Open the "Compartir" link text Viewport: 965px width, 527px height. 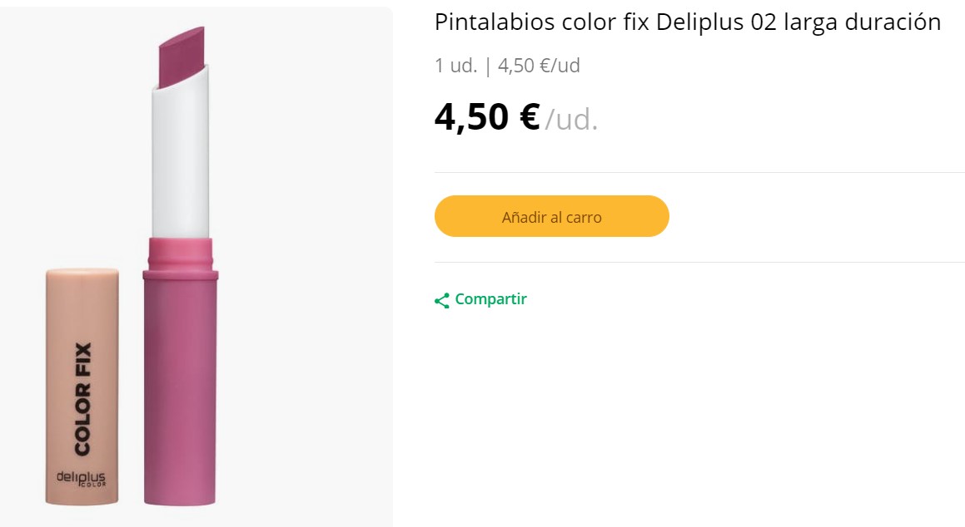490,299
